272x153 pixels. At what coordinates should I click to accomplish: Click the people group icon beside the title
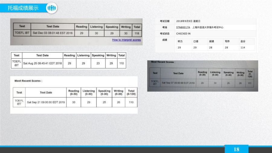pyautogui.click(x=51, y=8)
